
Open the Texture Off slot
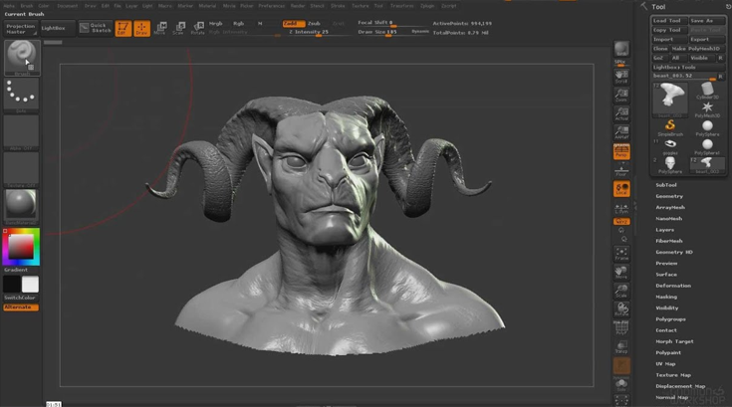tap(22, 170)
